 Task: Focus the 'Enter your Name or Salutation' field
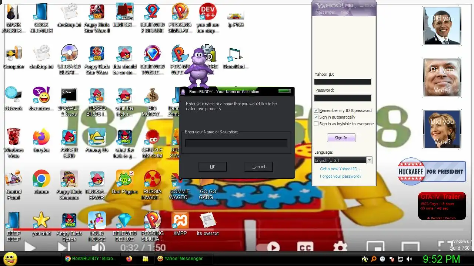point(236,143)
